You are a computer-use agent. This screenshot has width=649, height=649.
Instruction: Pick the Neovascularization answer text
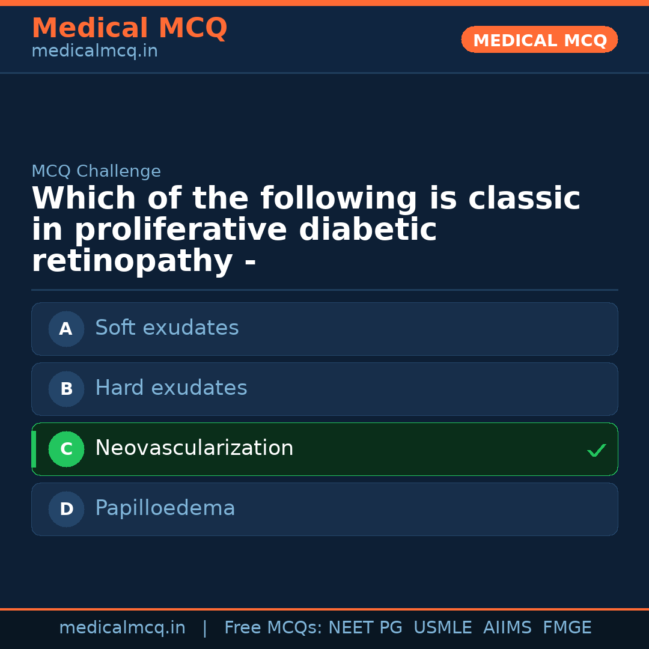pos(194,448)
